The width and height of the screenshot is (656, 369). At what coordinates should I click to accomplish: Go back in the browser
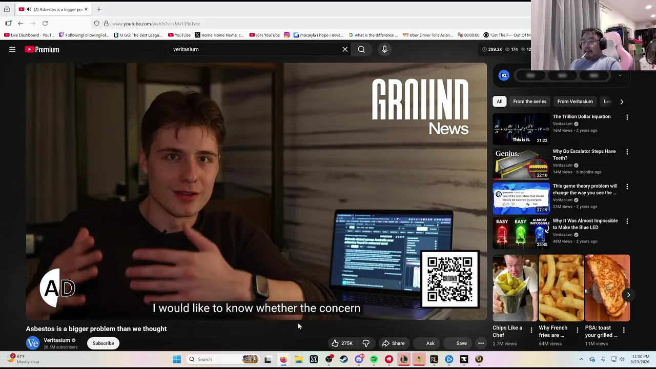(20, 24)
